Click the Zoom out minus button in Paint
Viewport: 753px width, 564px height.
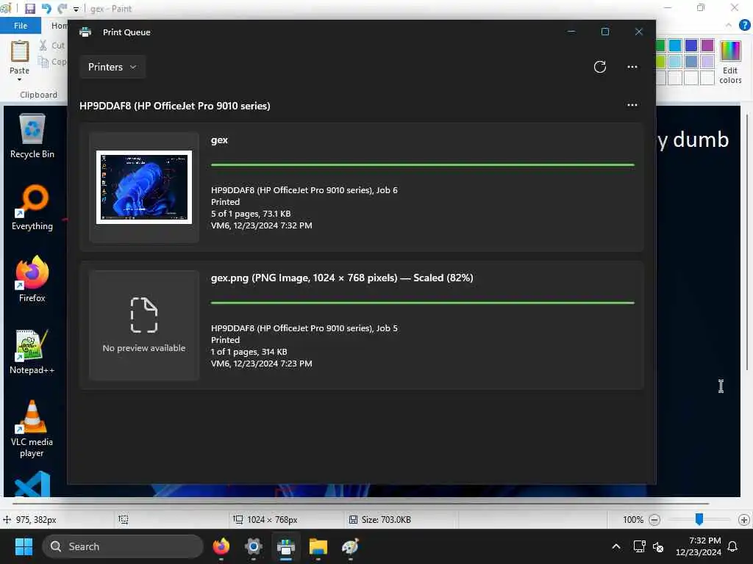click(x=654, y=520)
